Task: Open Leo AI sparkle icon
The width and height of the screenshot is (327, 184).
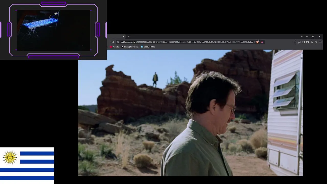Action: (312, 42)
